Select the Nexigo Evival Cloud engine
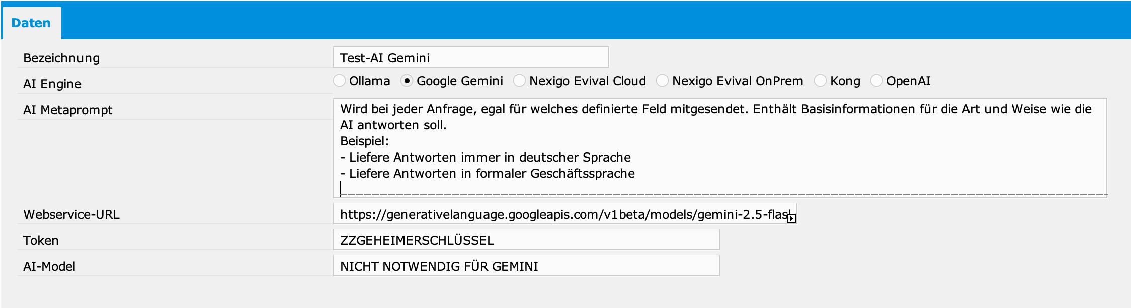Viewport: 1131px width, 308px height. pyautogui.click(x=518, y=80)
